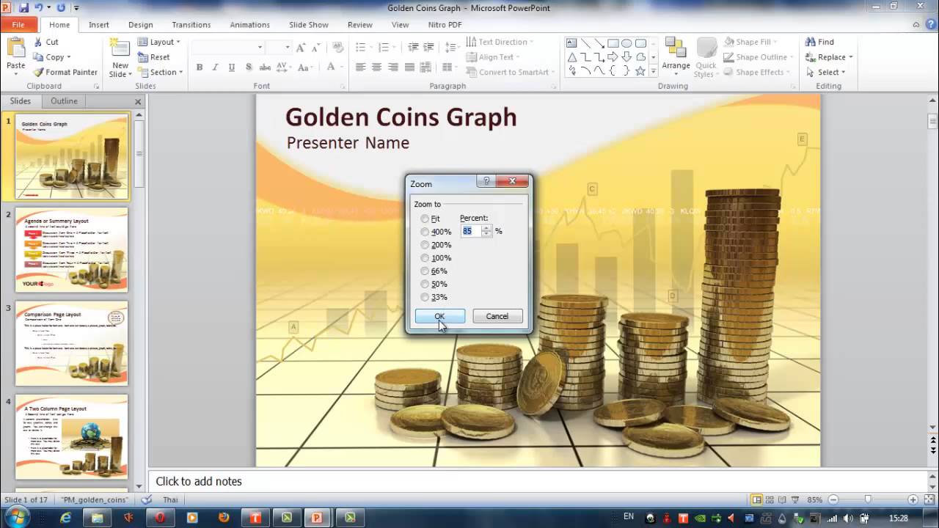Click the Windows Start button

[x=16, y=517]
